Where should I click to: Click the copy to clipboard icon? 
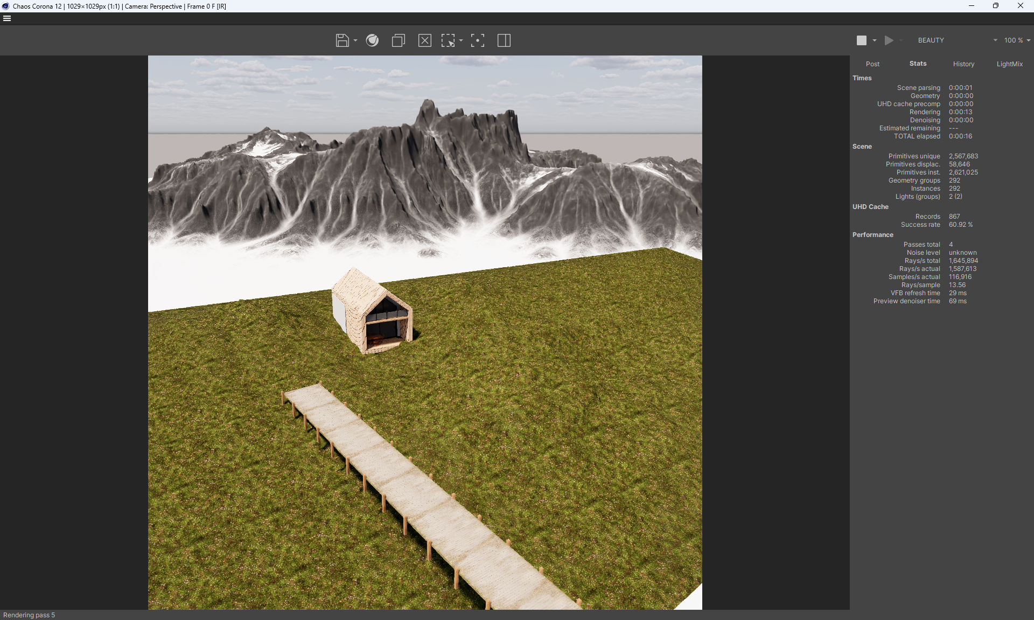click(399, 40)
